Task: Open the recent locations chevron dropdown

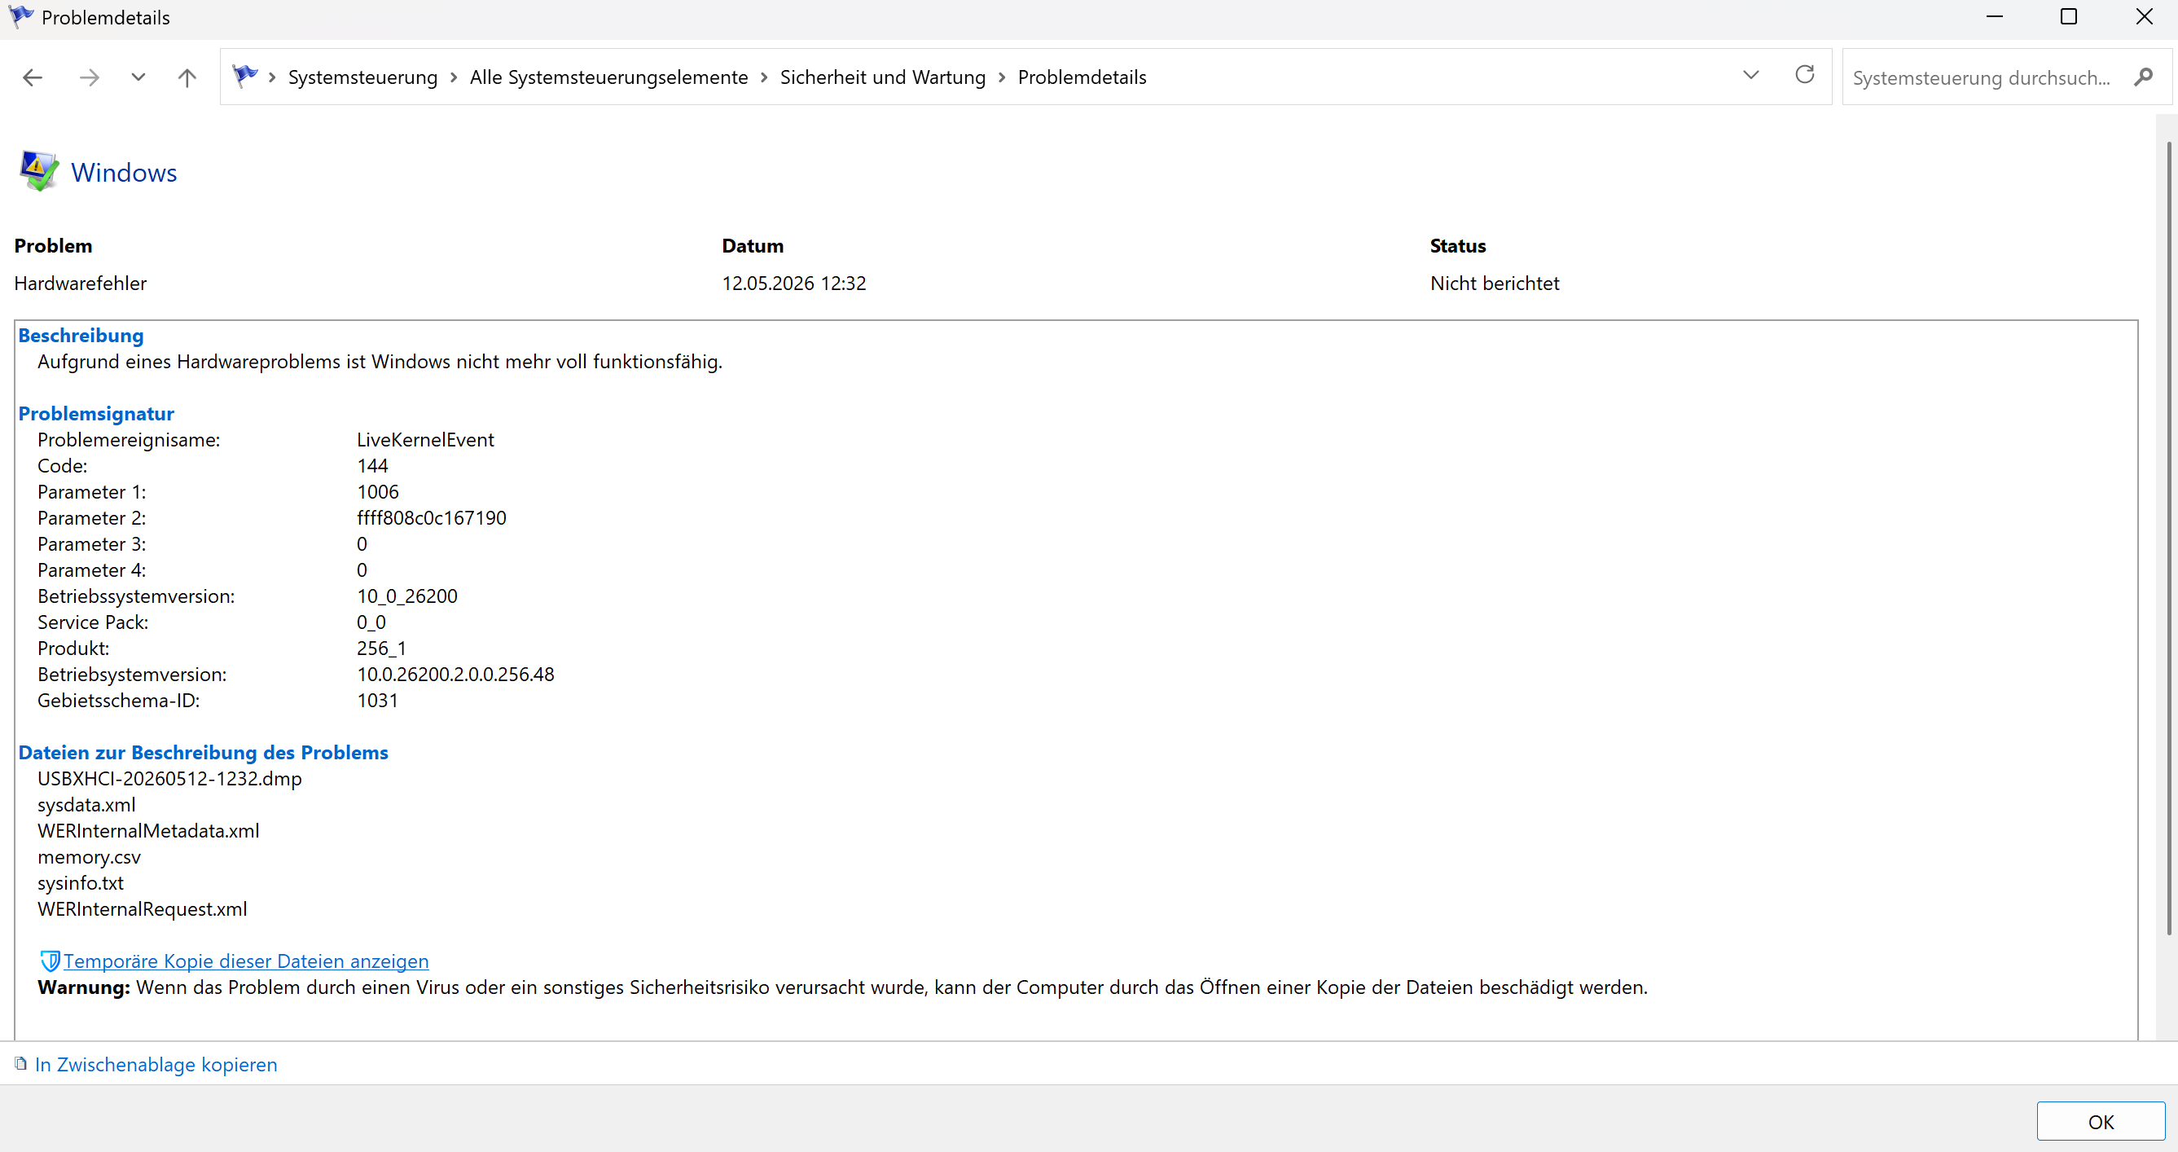Action: (138, 77)
